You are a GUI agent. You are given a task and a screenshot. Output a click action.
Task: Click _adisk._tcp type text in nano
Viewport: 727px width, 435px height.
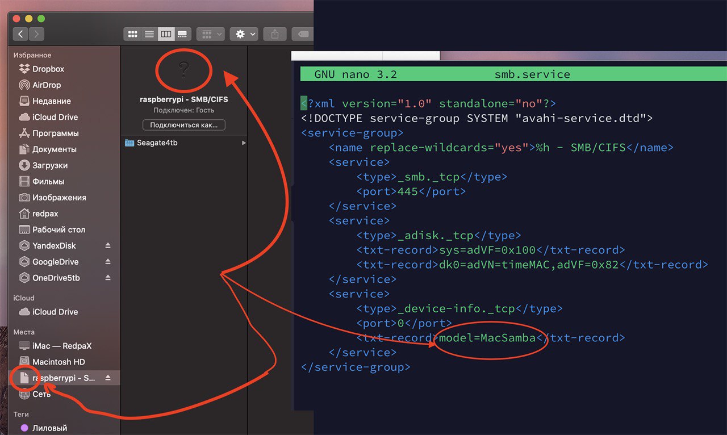pos(436,235)
